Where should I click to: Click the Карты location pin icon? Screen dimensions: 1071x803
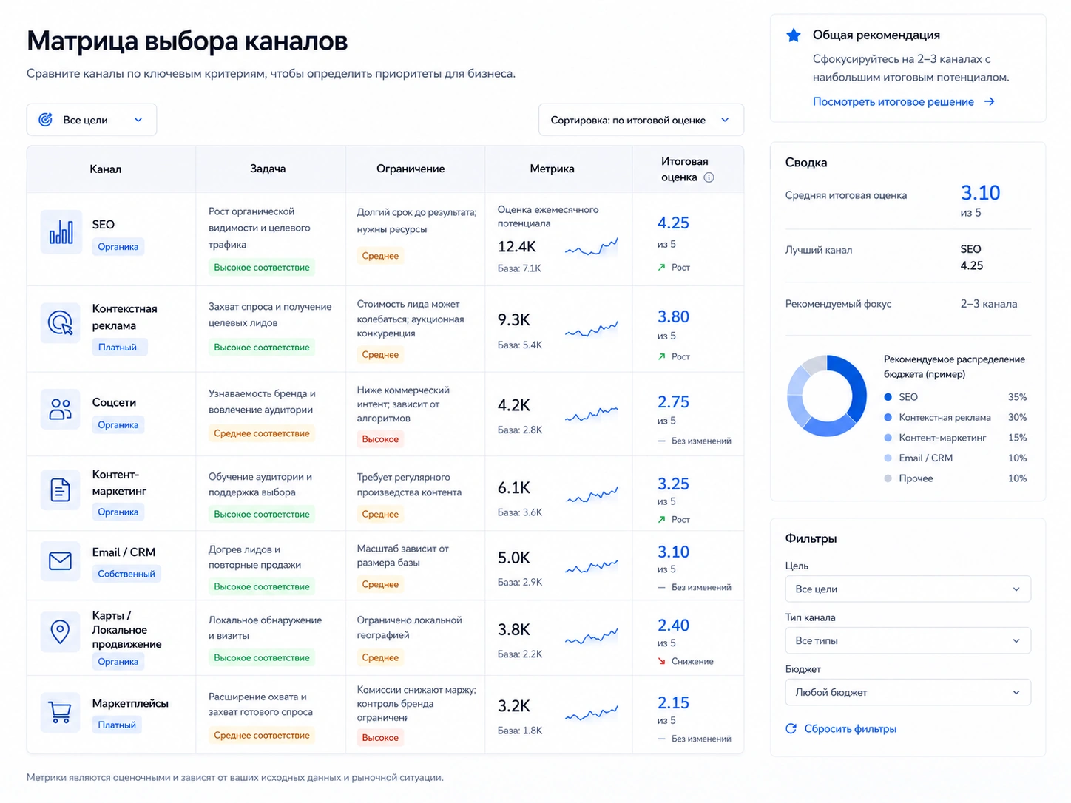tap(61, 631)
